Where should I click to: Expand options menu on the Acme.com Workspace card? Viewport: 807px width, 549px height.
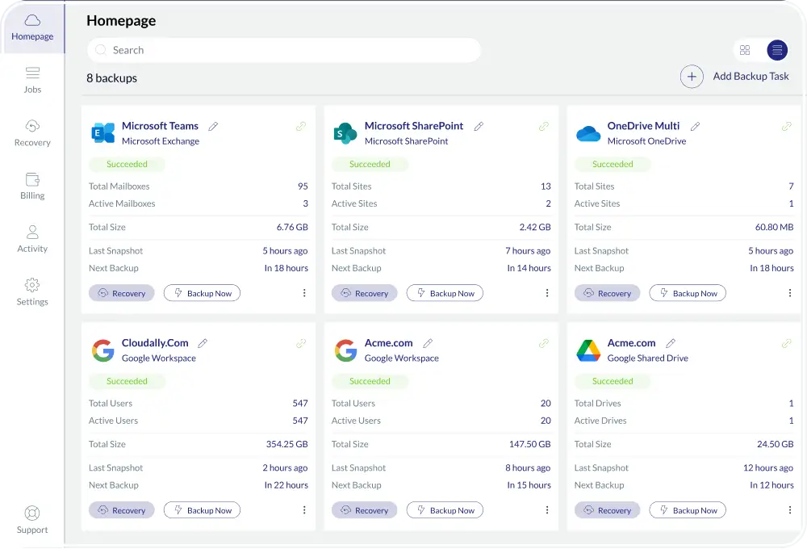coord(547,509)
